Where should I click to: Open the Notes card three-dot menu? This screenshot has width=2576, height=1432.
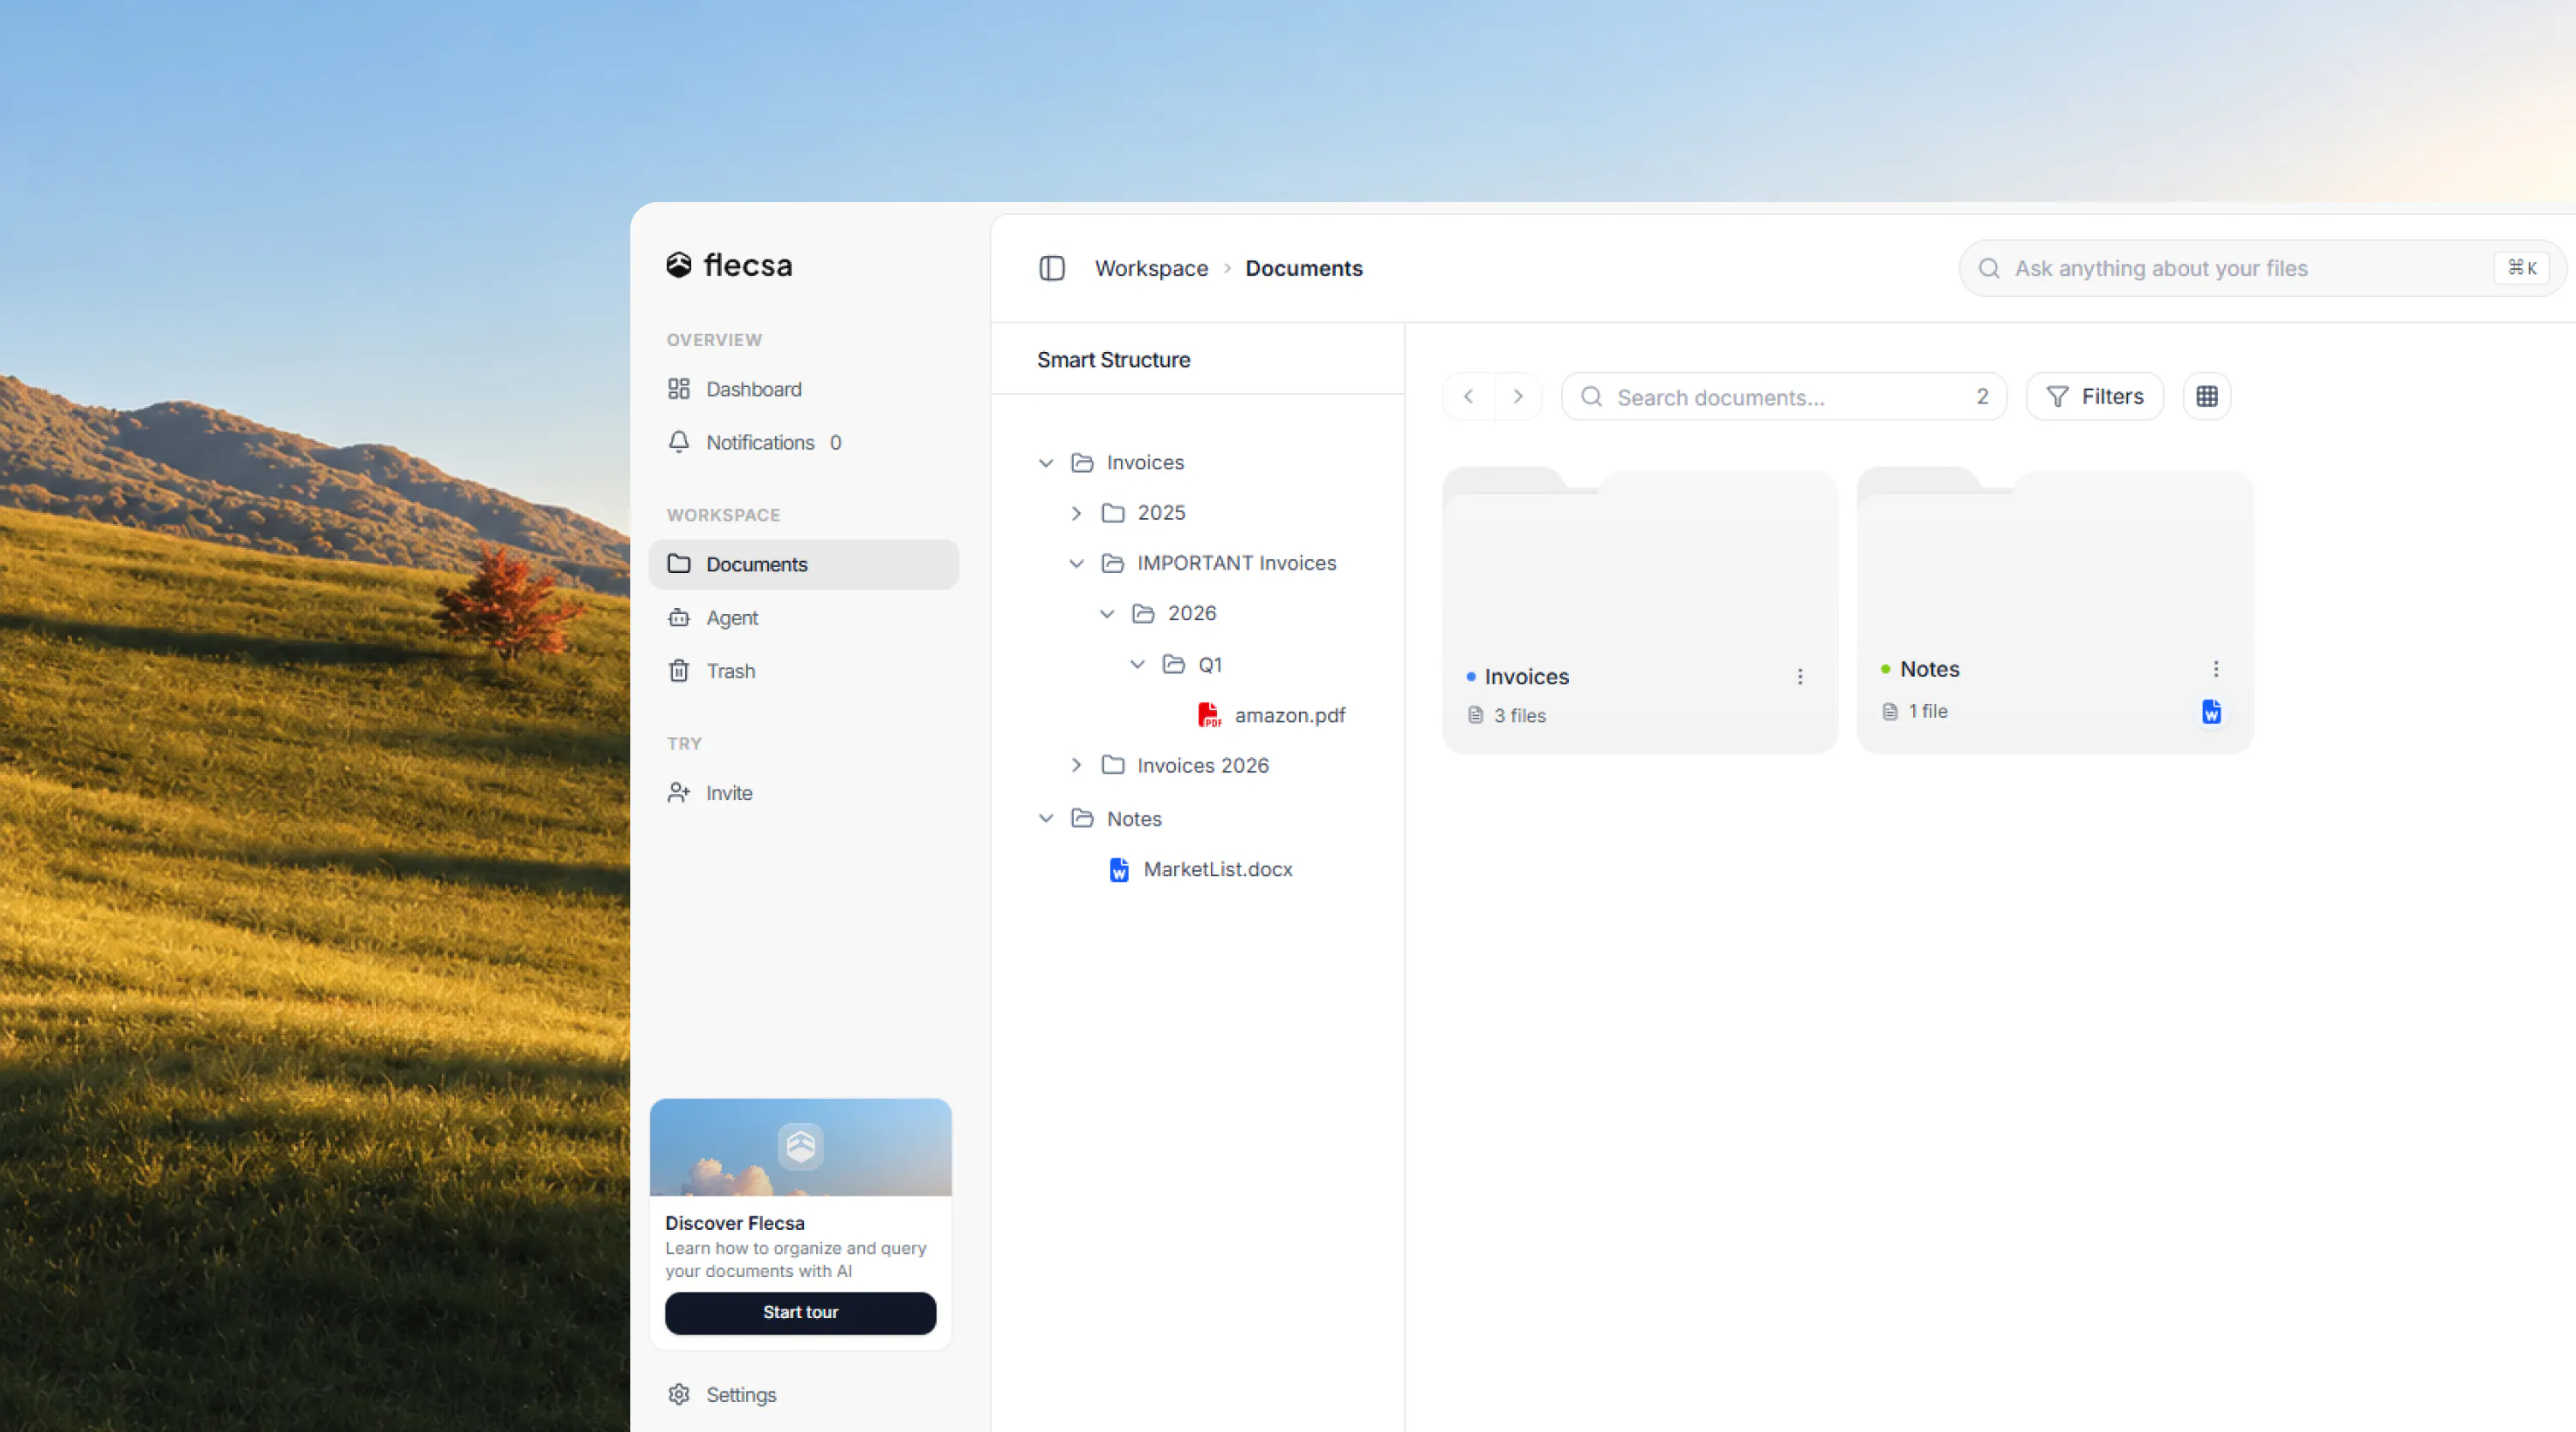(2216, 669)
